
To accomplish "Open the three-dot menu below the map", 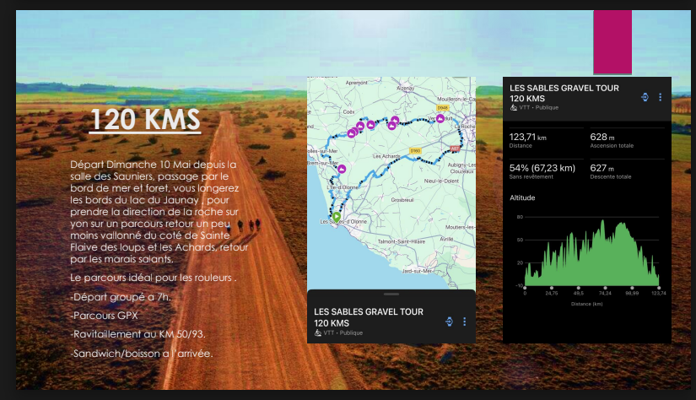I will 464,321.
